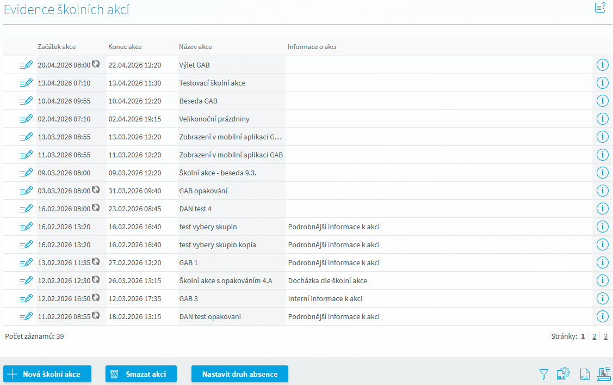
Task: Open the help icon in top-right corner
Action: 600,8
